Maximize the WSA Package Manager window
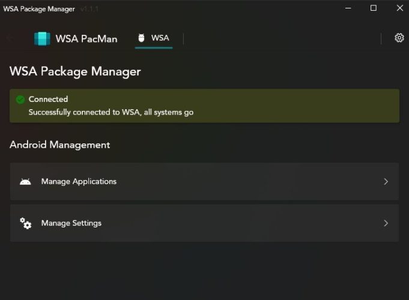The image size is (409, 300). 373,8
